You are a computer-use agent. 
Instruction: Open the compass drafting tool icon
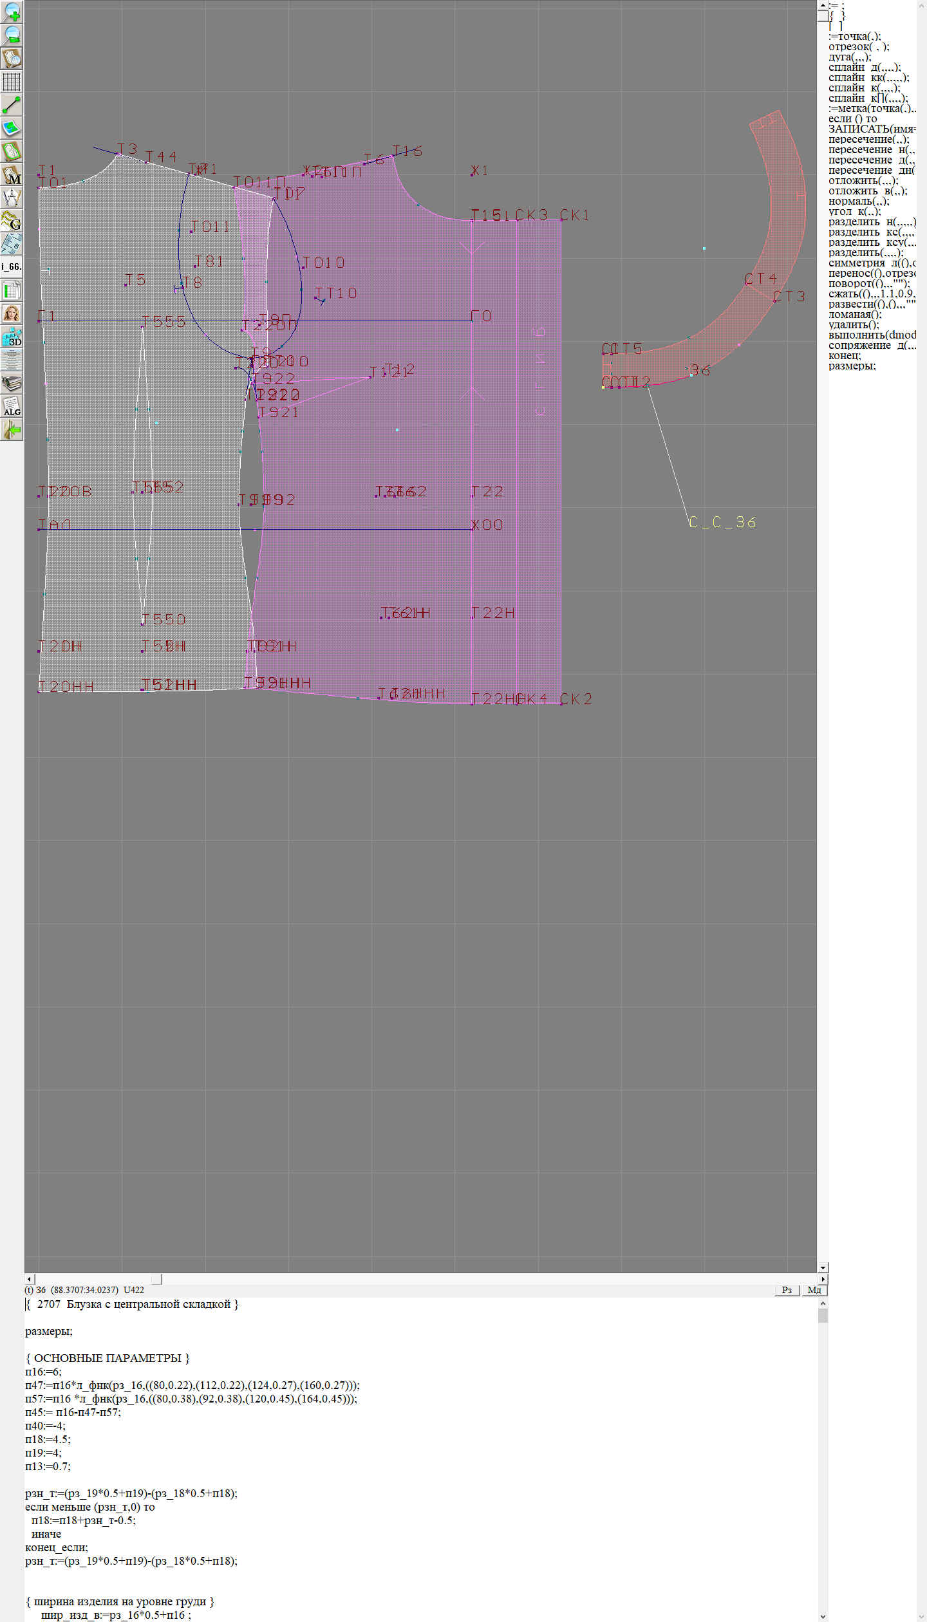12,198
